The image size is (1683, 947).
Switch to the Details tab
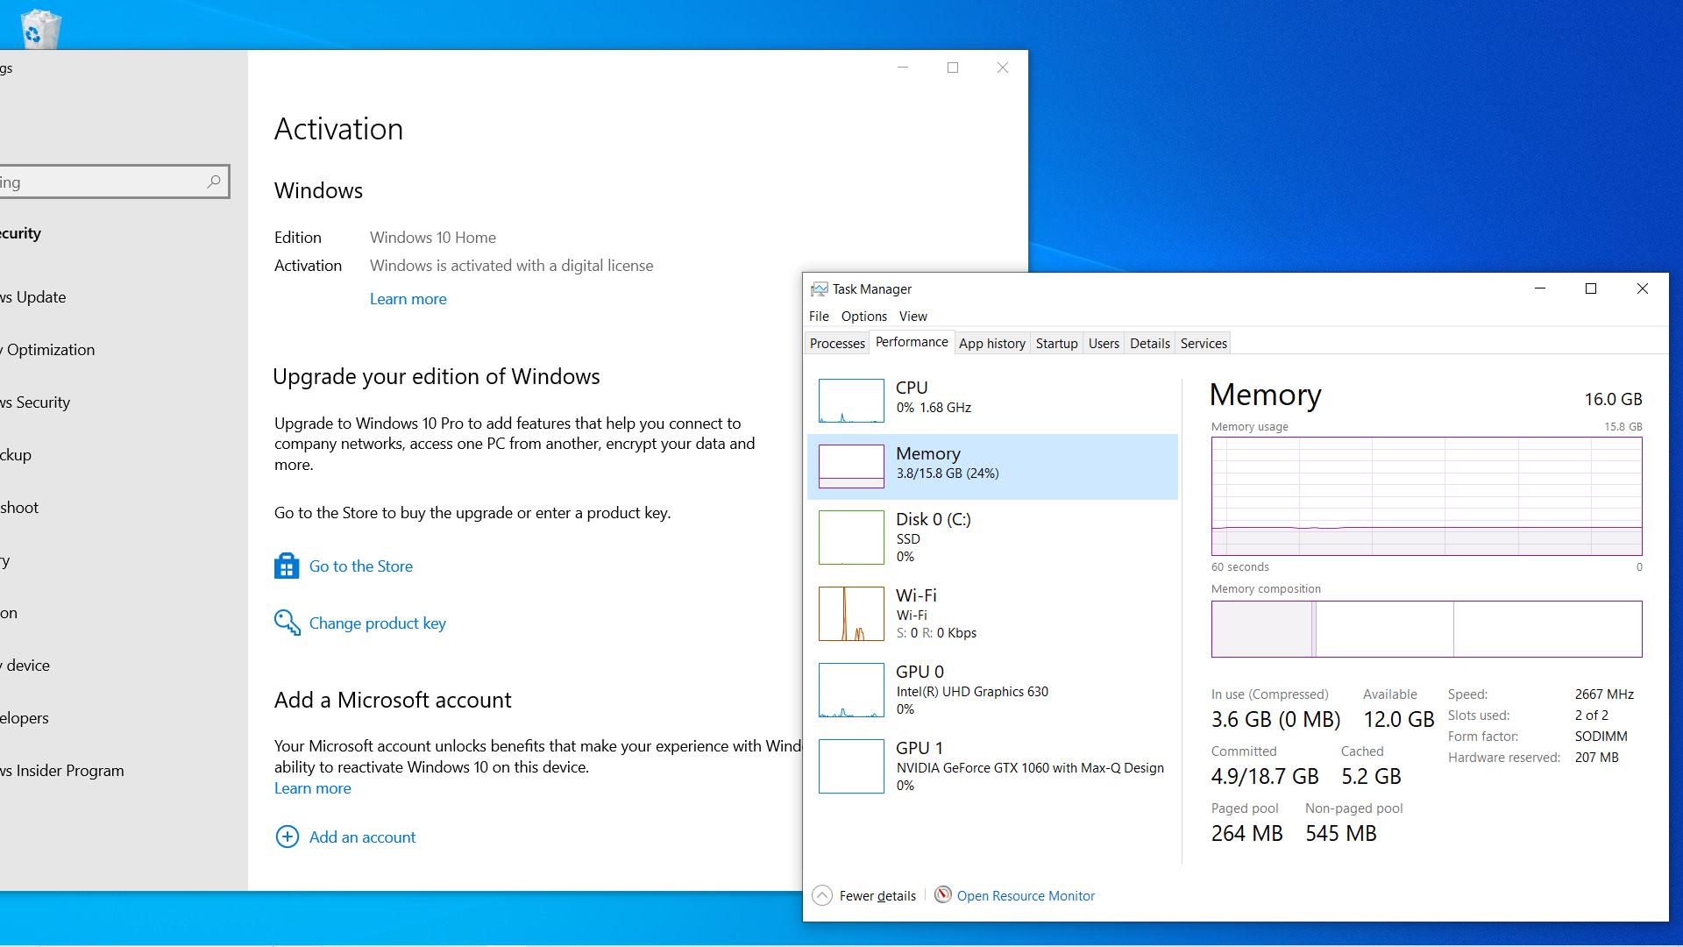tap(1149, 344)
